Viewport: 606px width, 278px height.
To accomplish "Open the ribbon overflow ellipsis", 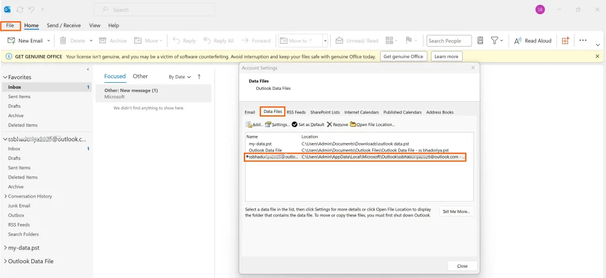I will tap(583, 40).
